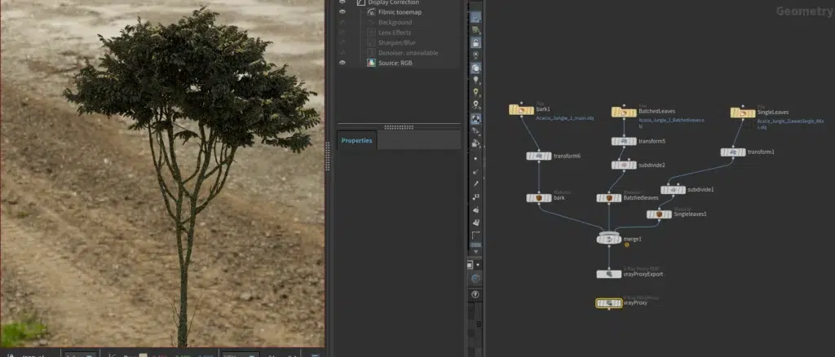Click the yellow headlight bulb icon
The height and width of the screenshot is (357, 835).
(x=475, y=93)
